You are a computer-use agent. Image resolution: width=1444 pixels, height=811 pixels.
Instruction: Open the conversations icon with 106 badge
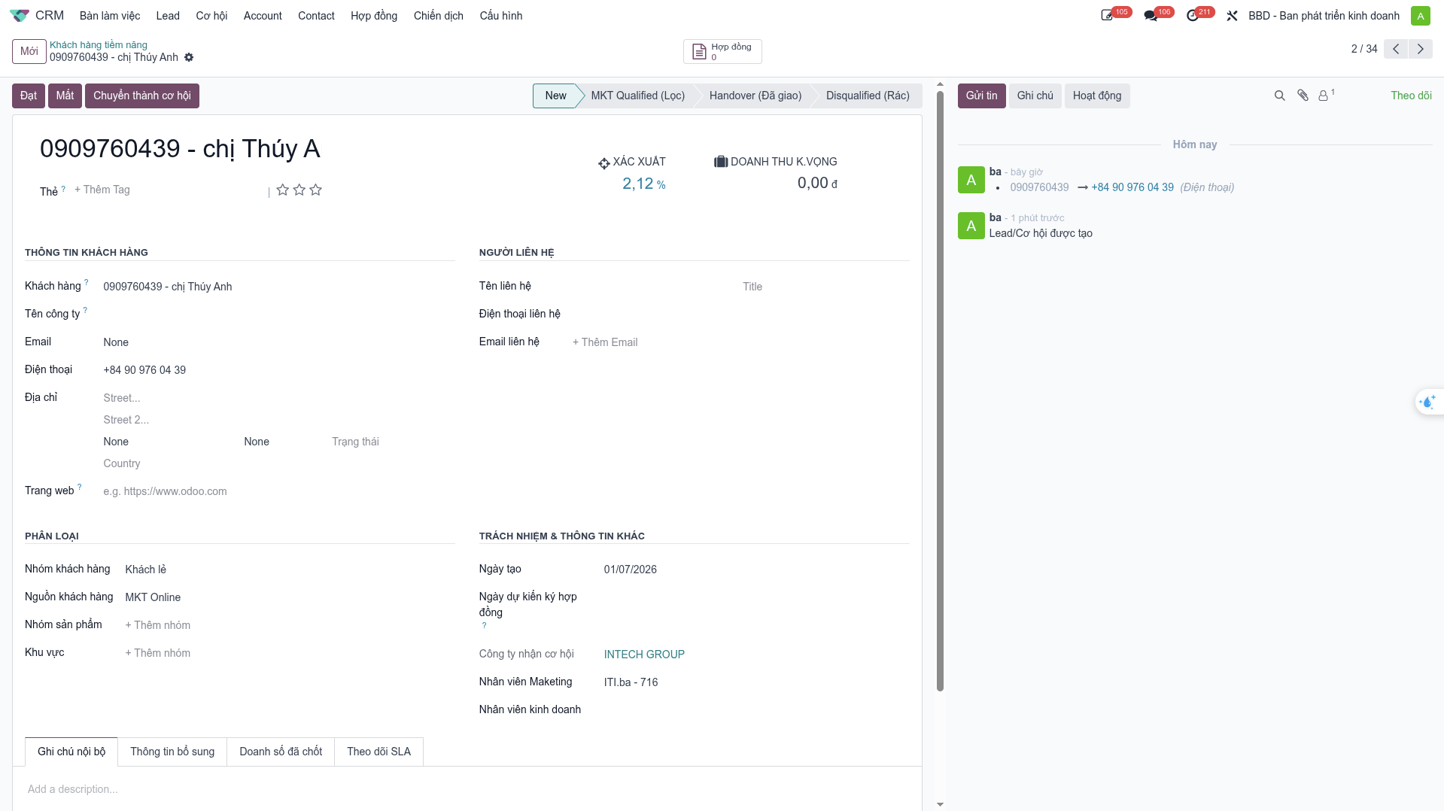[x=1150, y=15]
